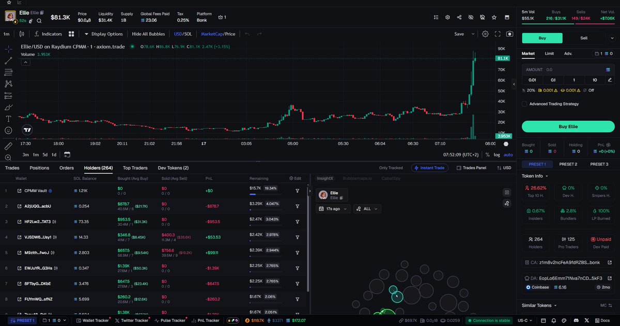Open the Trades Panel button
620x326 pixels.
pyautogui.click(x=471, y=168)
